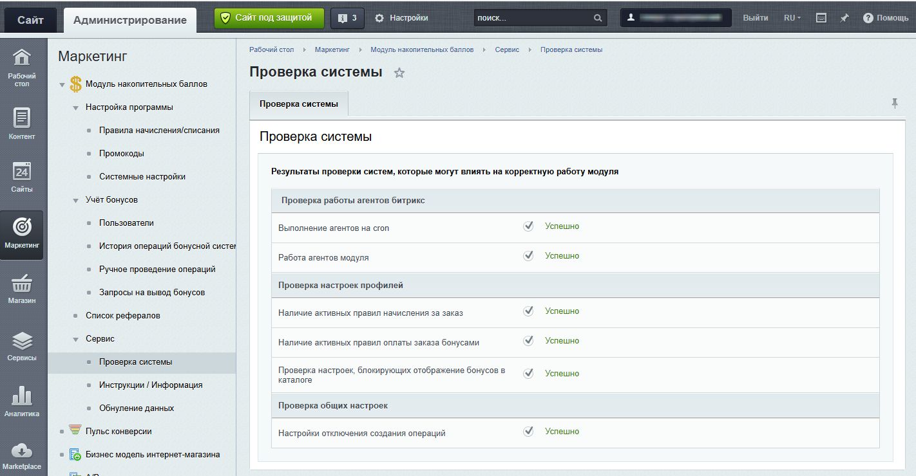
Task: Collapse the Настройка программы tree arrow
Action: point(75,107)
